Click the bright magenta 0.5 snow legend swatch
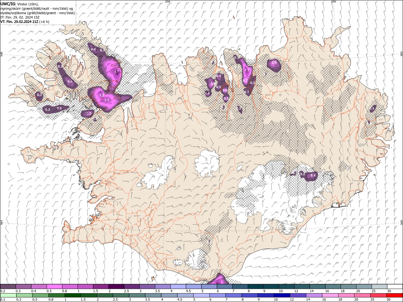 pyautogui.click(x=54, y=287)
